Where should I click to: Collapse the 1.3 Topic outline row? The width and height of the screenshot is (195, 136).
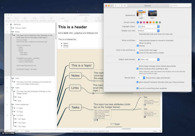7,116
